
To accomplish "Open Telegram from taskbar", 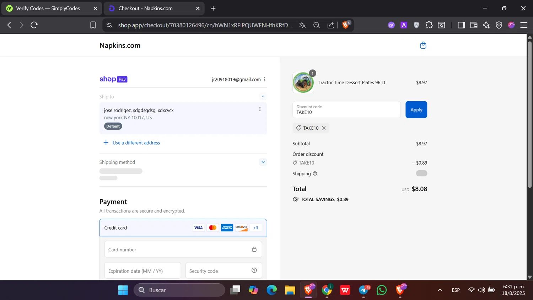I will tap(364, 290).
